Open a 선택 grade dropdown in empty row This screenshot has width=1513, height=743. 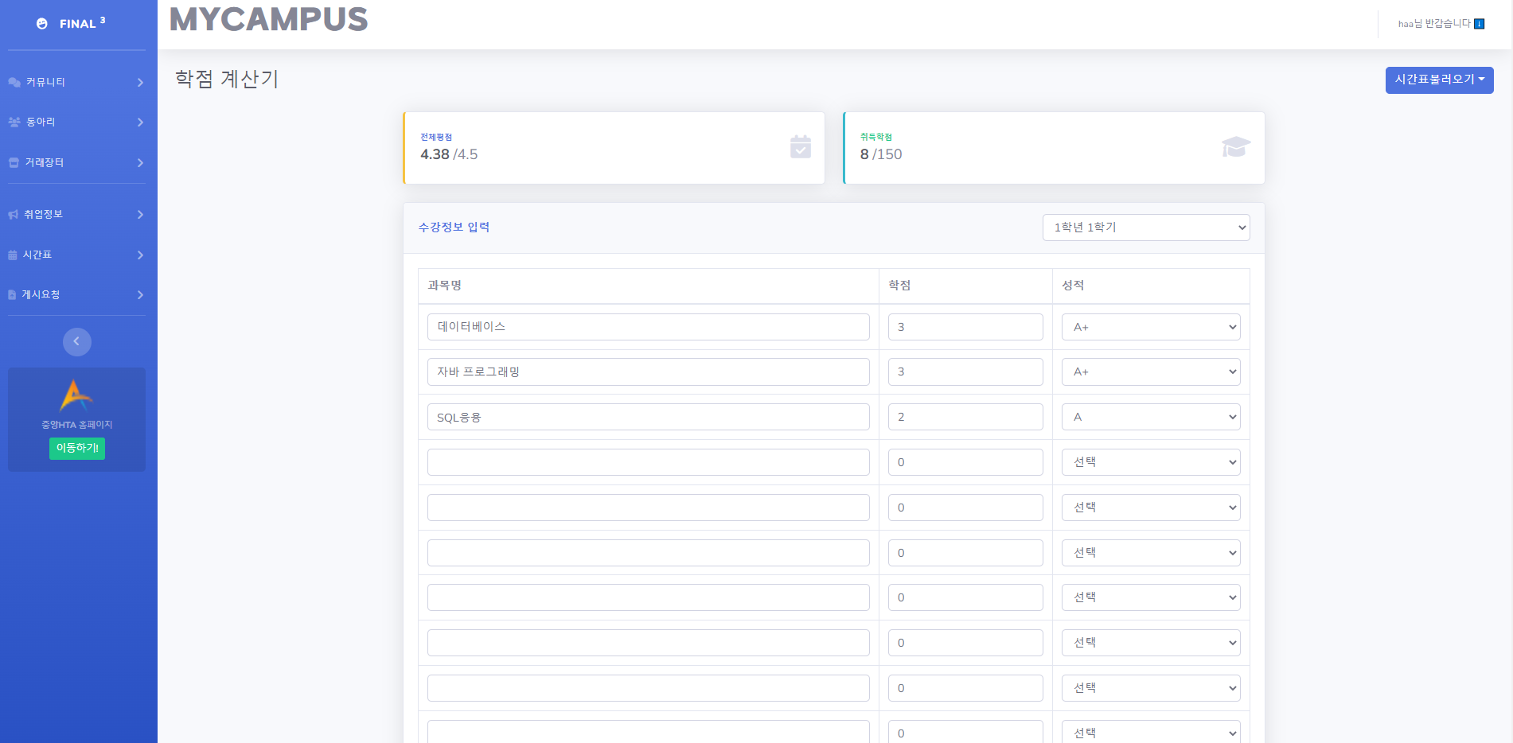coord(1151,461)
